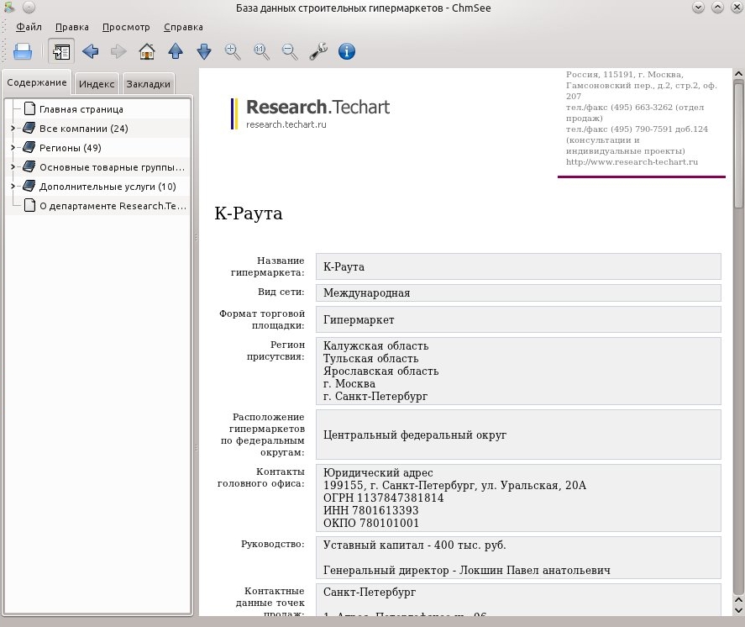Zoom out with the minus magnifier

tap(290, 51)
